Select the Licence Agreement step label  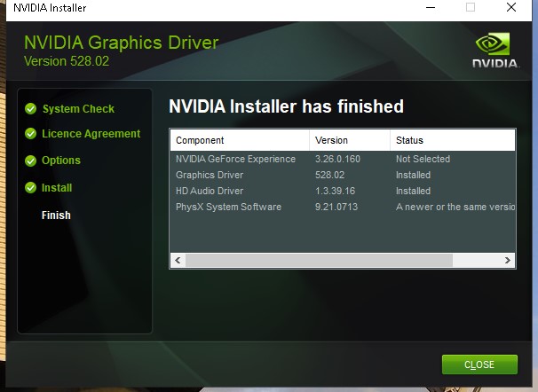pyautogui.click(x=91, y=134)
